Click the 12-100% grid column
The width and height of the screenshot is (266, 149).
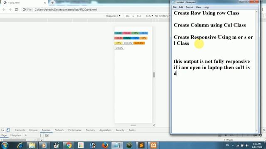coord(119,48)
